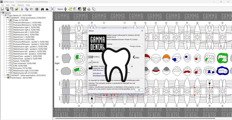Click the yellow note object icon
Viewport: 232px width, 120px height.
(70, 9)
